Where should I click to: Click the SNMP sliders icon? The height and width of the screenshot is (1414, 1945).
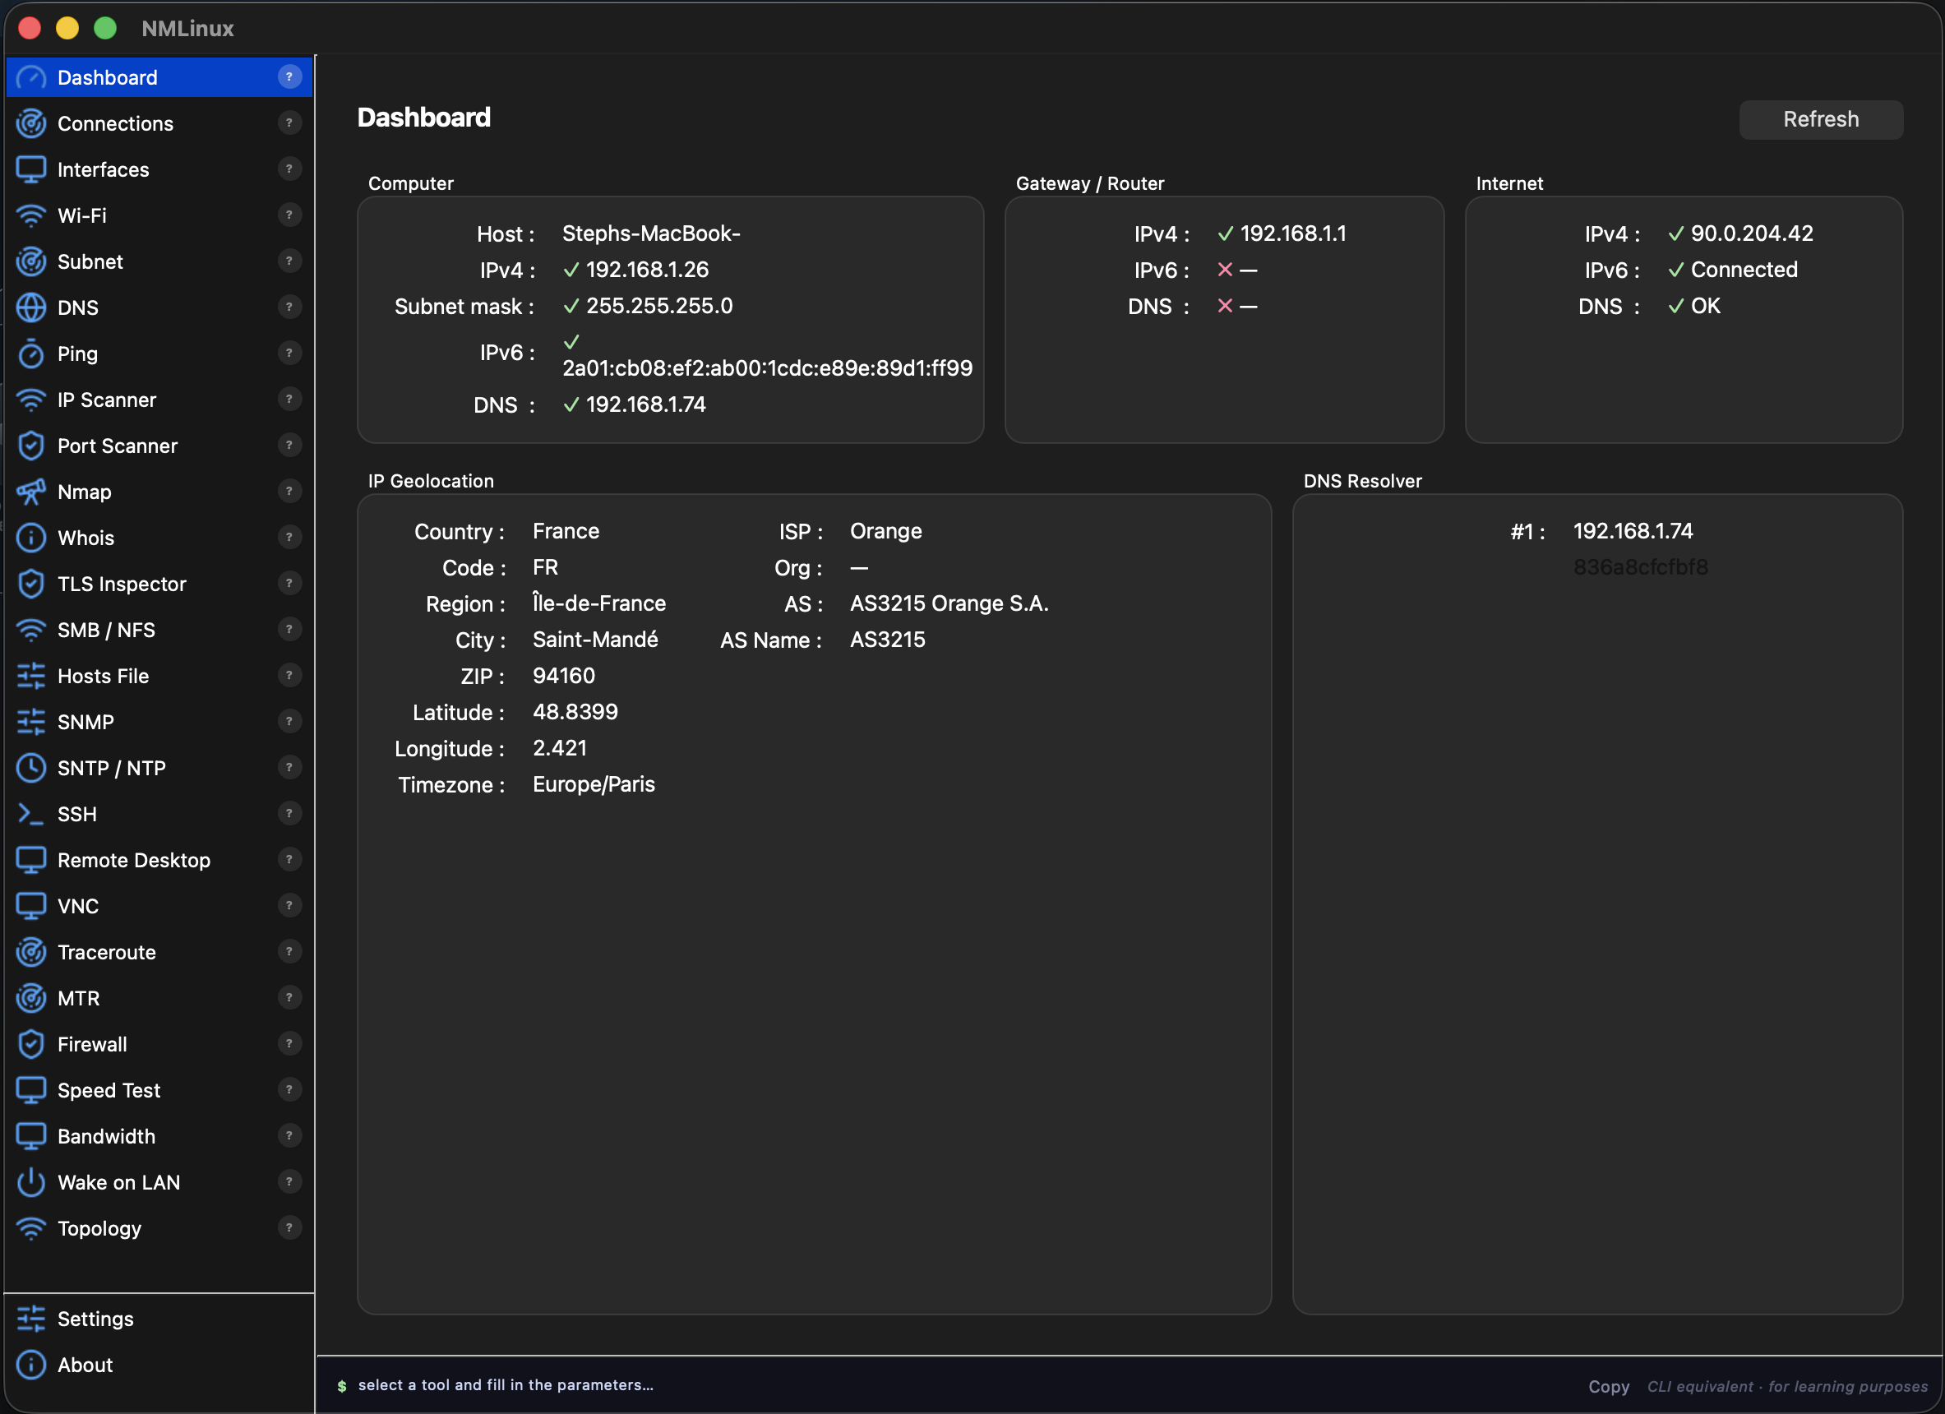click(x=31, y=722)
